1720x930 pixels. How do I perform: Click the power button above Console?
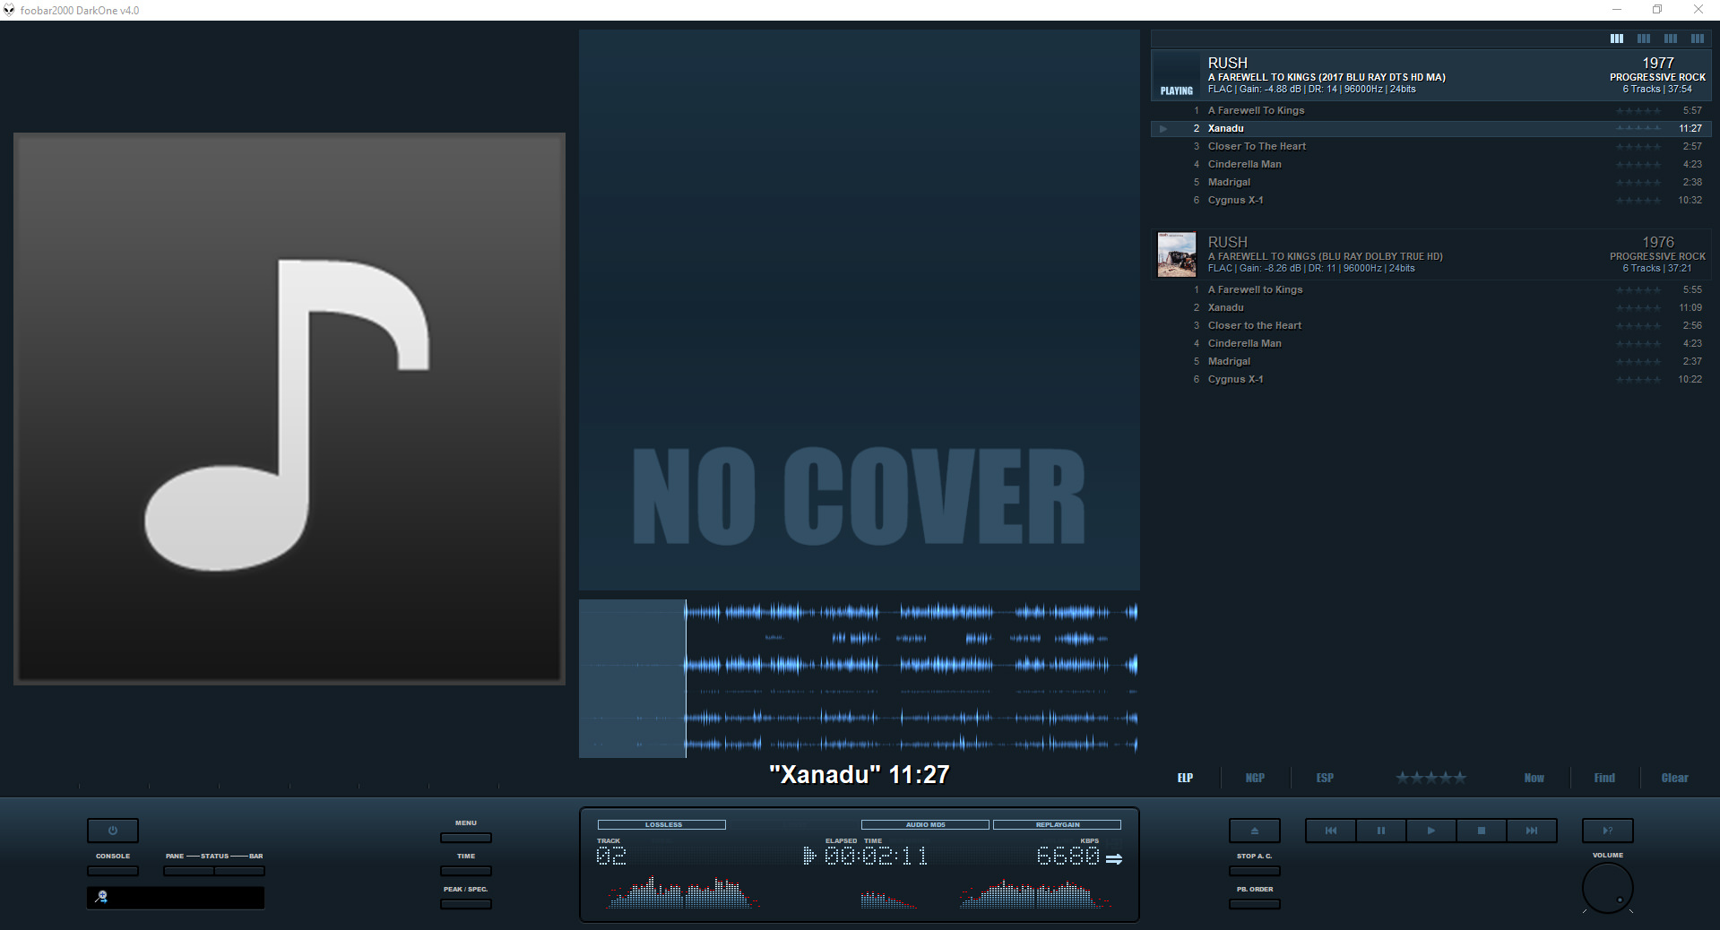coord(113,831)
